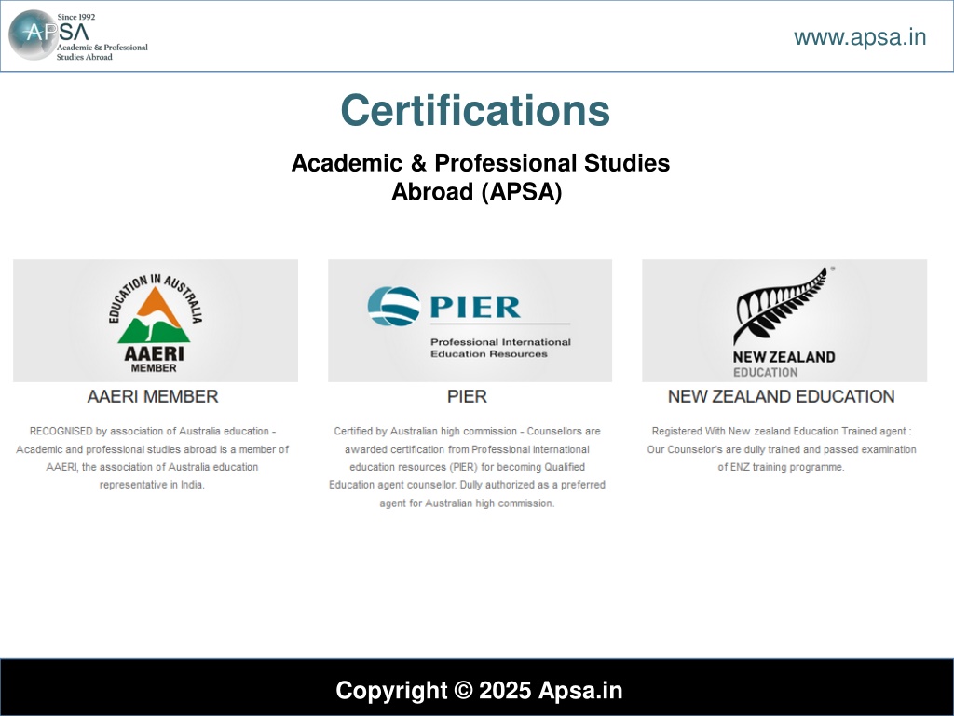The width and height of the screenshot is (954, 716).
Task: Click the Since 1992 text in the logo
Action: tap(76, 17)
